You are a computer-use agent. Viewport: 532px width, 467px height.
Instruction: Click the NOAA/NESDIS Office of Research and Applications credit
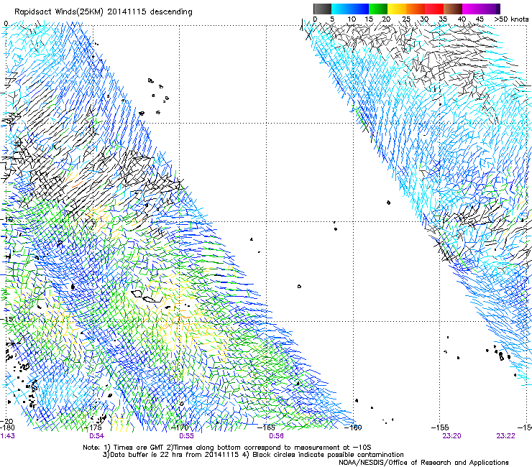pyautogui.click(x=423, y=463)
